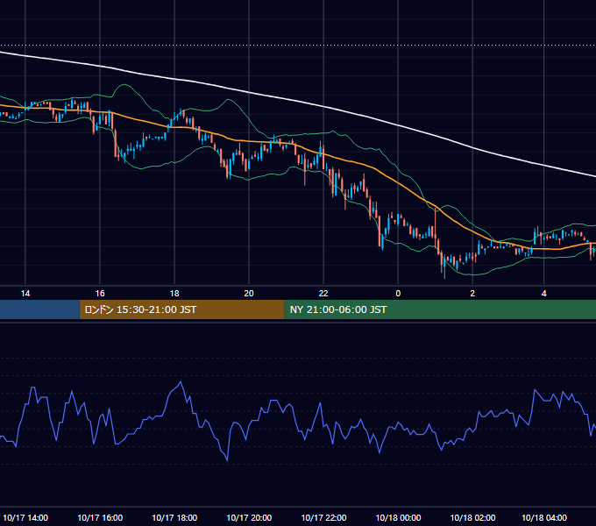The image size is (596, 526).
Task: Select the 2 hour axis label
Action: point(472,294)
